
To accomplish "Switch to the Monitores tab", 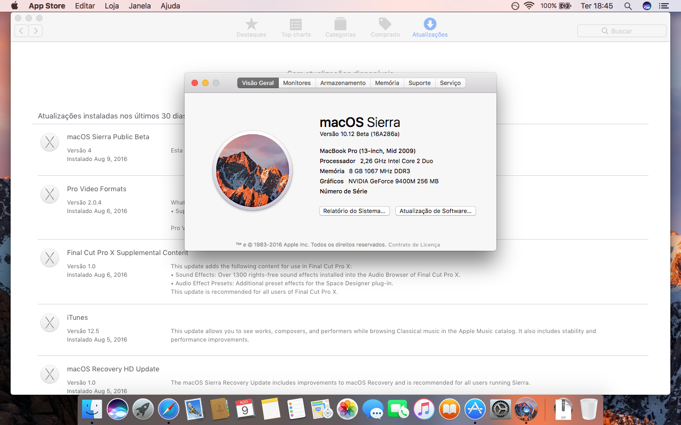I will [297, 83].
